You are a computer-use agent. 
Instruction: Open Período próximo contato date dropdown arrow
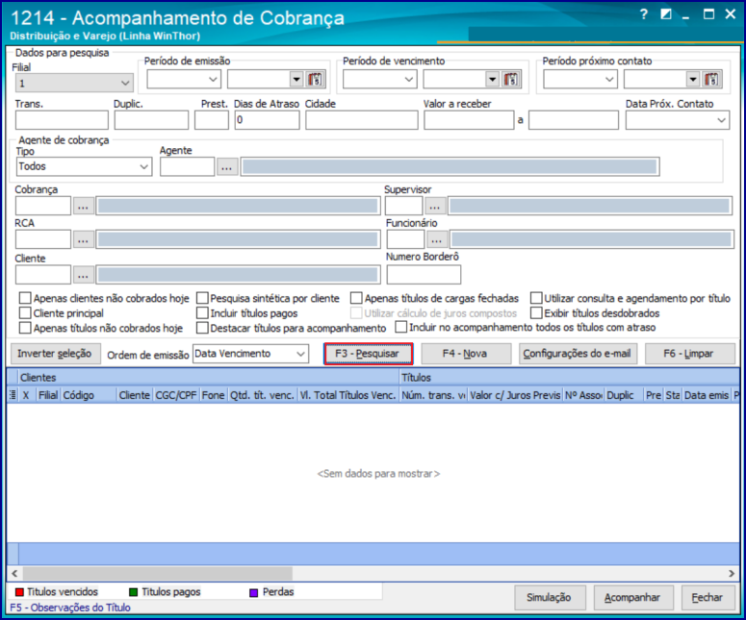pyautogui.click(x=693, y=79)
